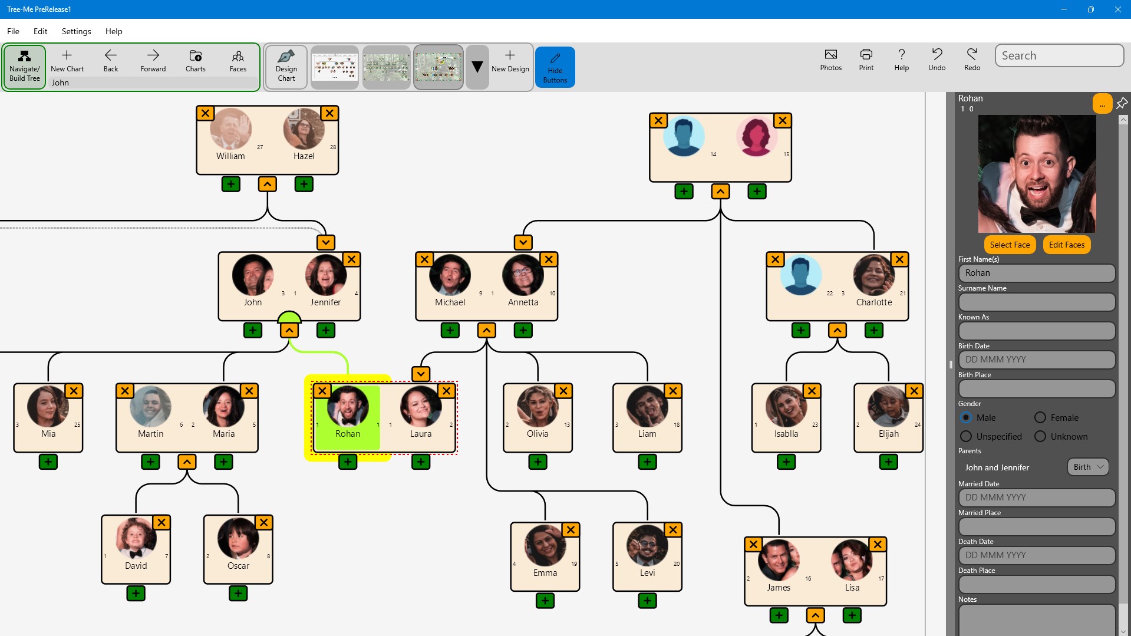Open the design template dropdown arrow

pos(477,67)
